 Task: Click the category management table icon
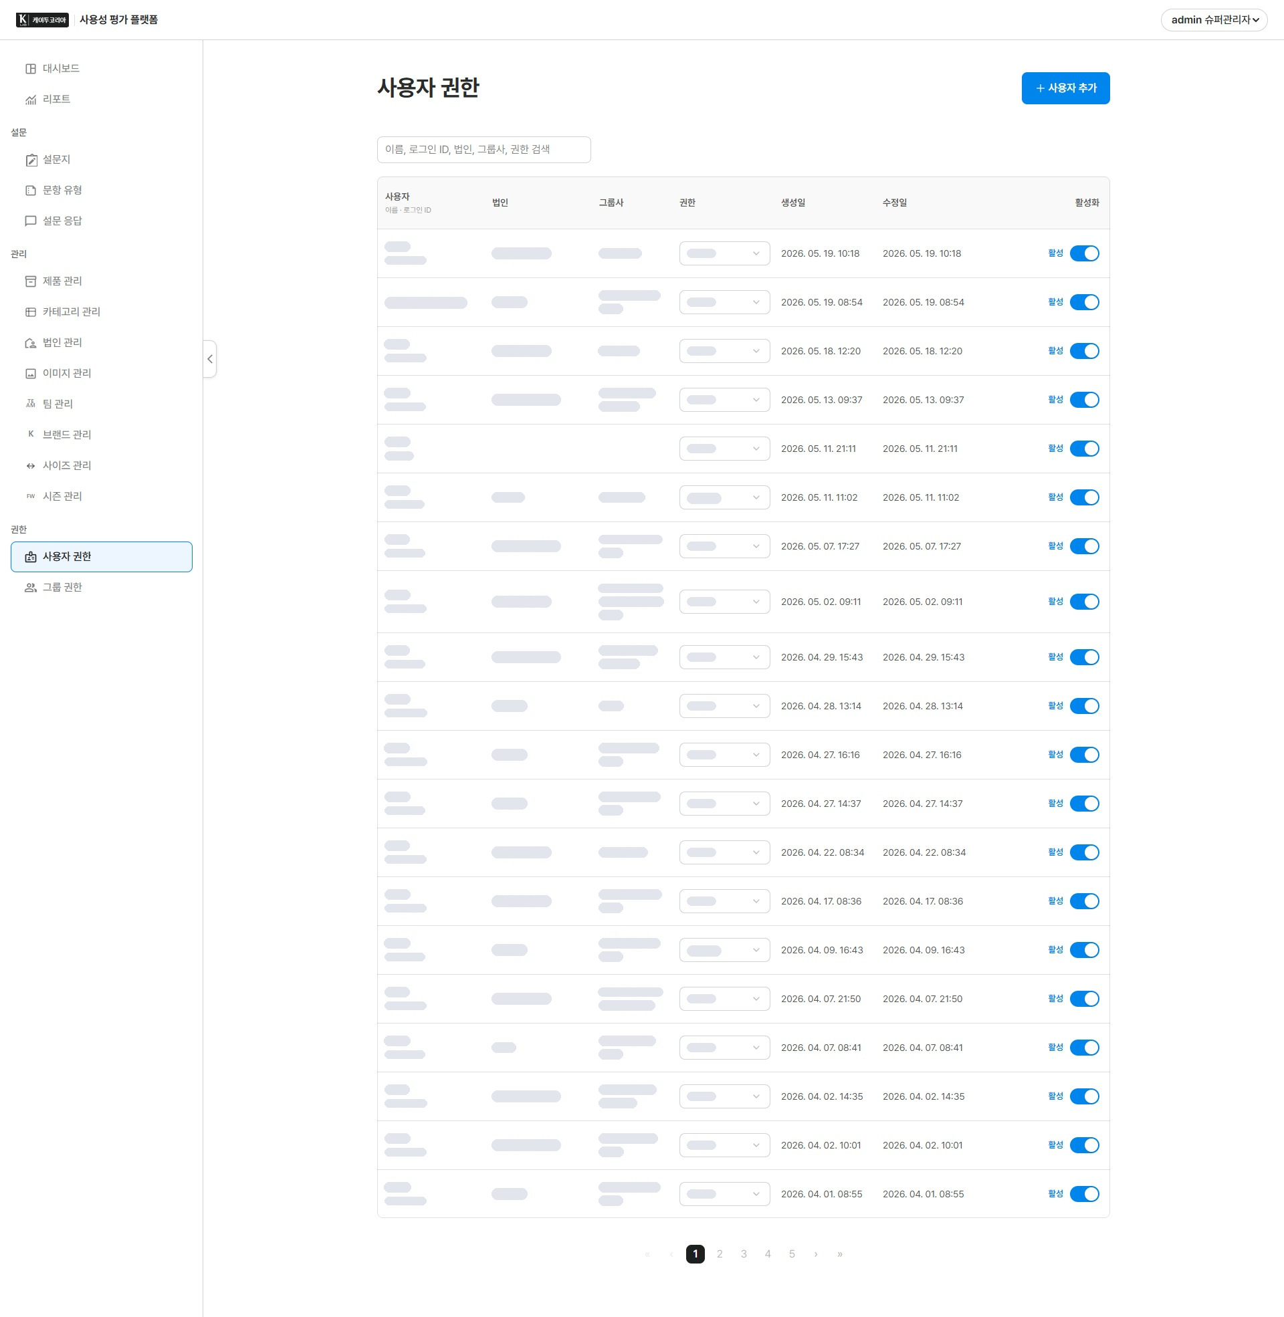coord(30,312)
